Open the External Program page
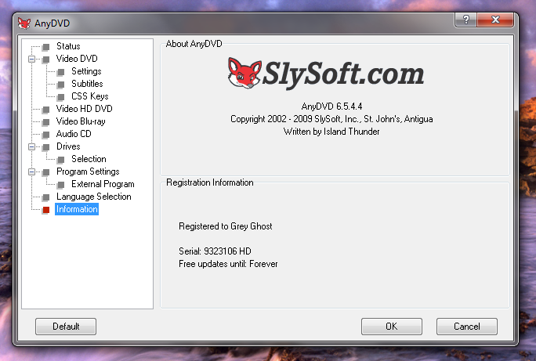Screen dimensions: 536x361 tap(103, 184)
